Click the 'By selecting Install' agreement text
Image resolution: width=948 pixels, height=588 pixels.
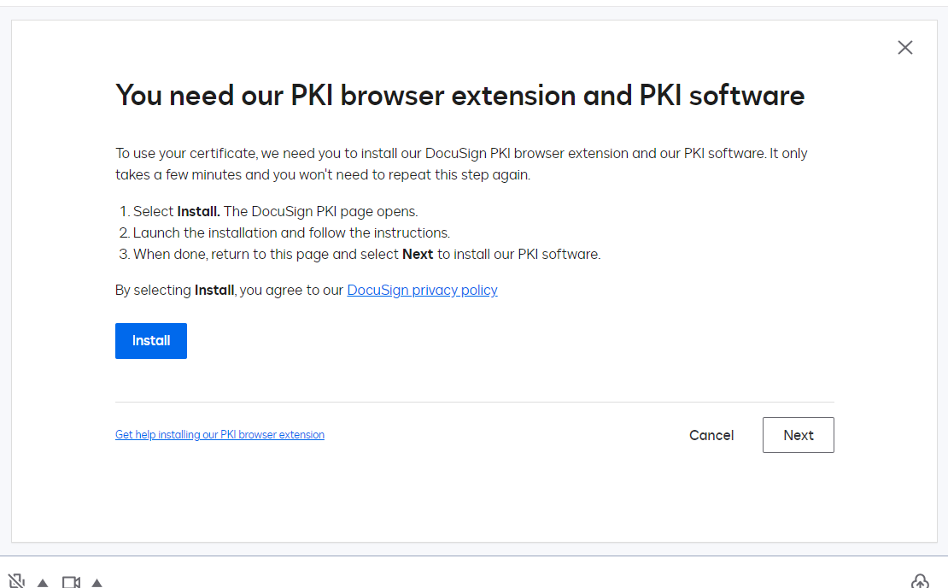[229, 290]
